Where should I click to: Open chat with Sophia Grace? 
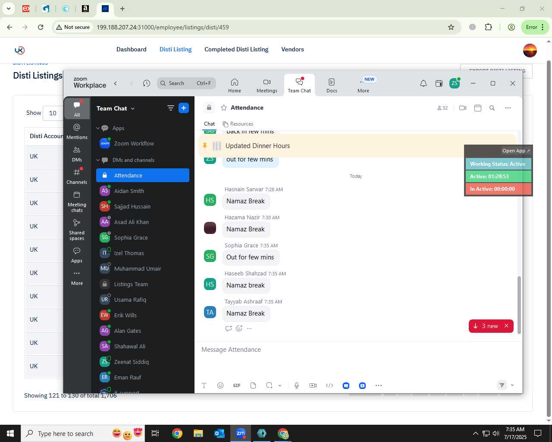coord(143,237)
